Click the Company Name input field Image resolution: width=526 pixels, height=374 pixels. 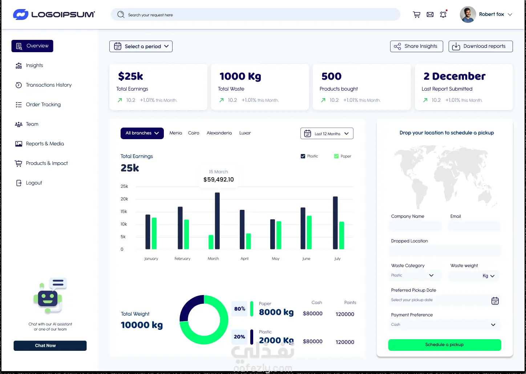[415, 226]
